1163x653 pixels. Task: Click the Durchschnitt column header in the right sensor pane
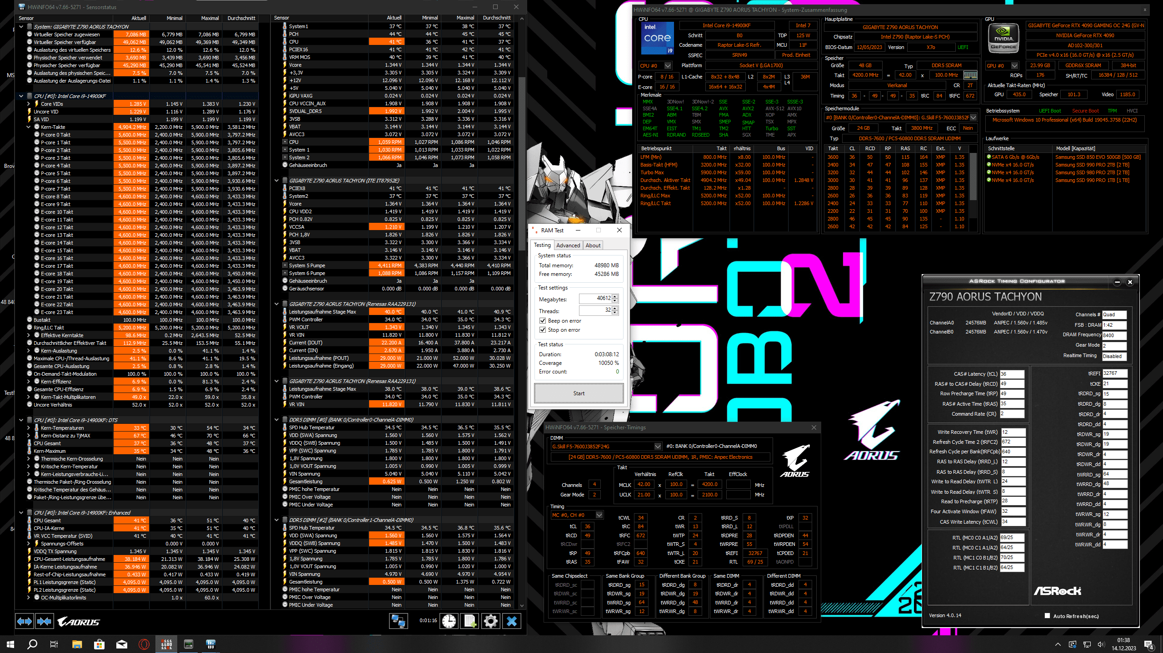click(x=496, y=18)
